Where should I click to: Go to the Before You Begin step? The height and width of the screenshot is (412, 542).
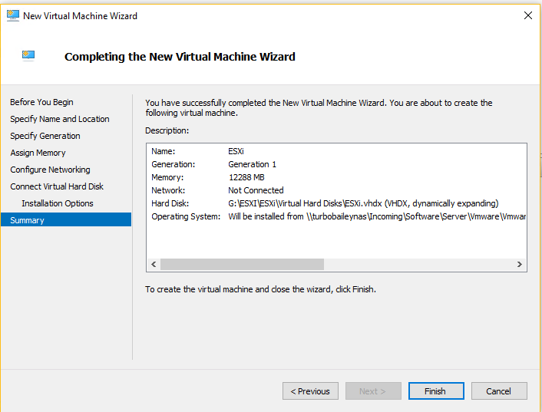(41, 102)
